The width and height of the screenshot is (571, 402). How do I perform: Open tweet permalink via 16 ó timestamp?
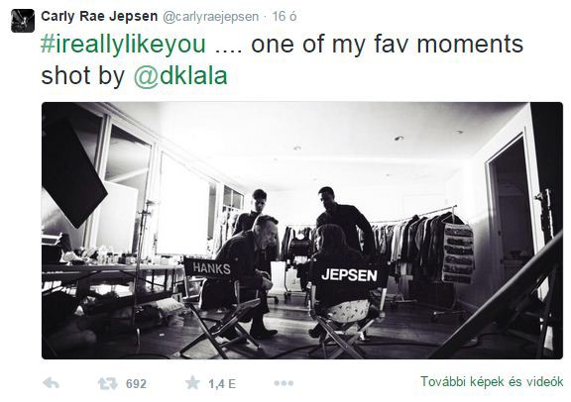click(285, 16)
